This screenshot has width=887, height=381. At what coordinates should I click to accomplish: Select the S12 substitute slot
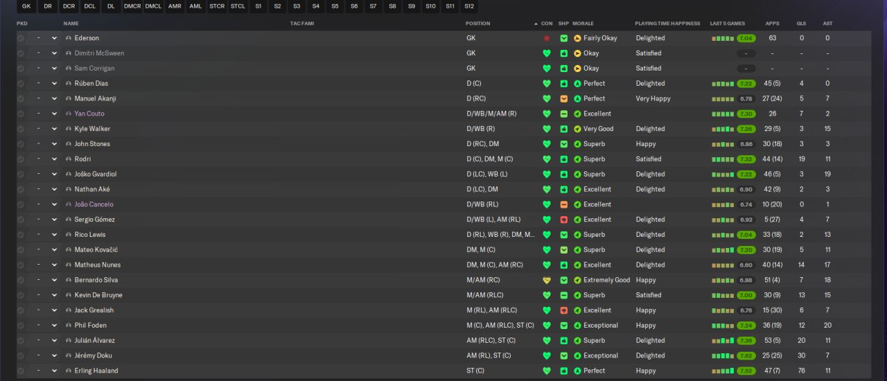click(469, 6)
